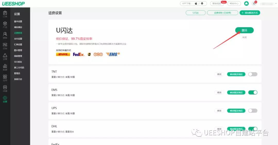Click the U闪达 card heading
This screenshot has width=278, height=145.
[x=64, y=31]
